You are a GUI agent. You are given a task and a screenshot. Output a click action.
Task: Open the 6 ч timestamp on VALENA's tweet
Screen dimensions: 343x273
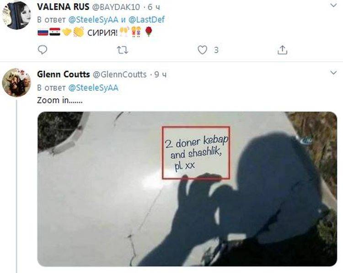click(x=154, y=7)
